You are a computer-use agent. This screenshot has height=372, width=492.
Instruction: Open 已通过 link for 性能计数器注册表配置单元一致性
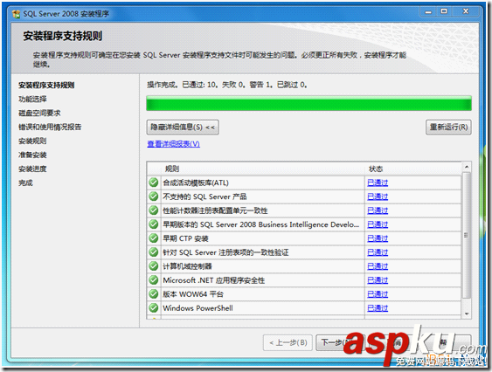point(378,210)
